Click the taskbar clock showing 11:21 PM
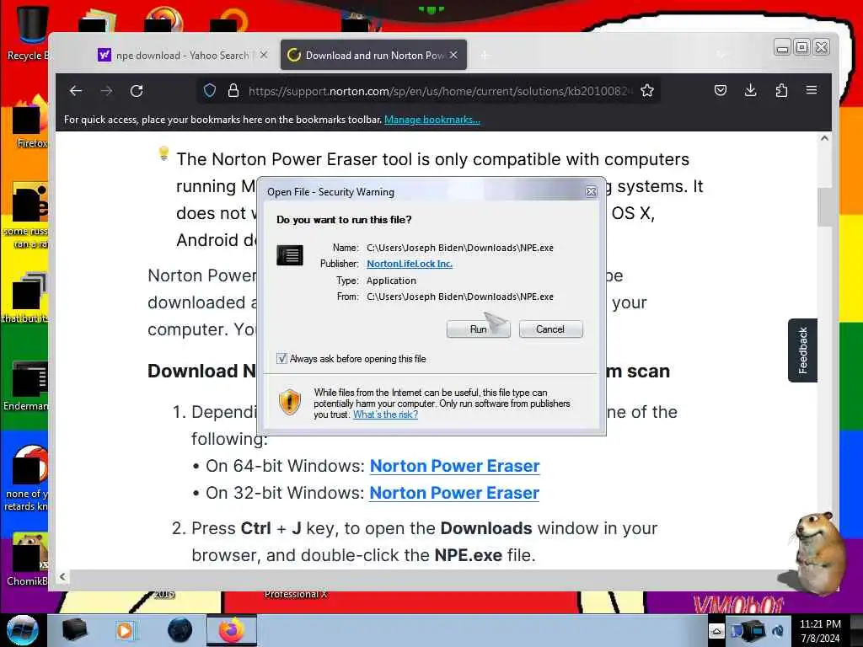 [x=820, y=630]
